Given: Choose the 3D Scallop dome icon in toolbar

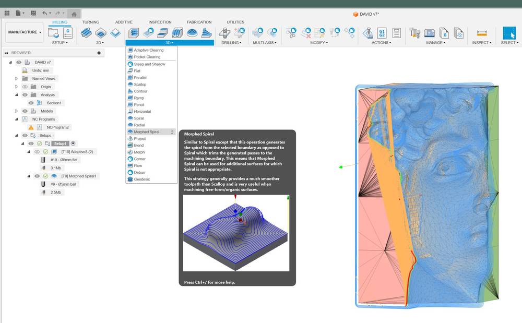Looking at the screenshot, I should 192,33.
